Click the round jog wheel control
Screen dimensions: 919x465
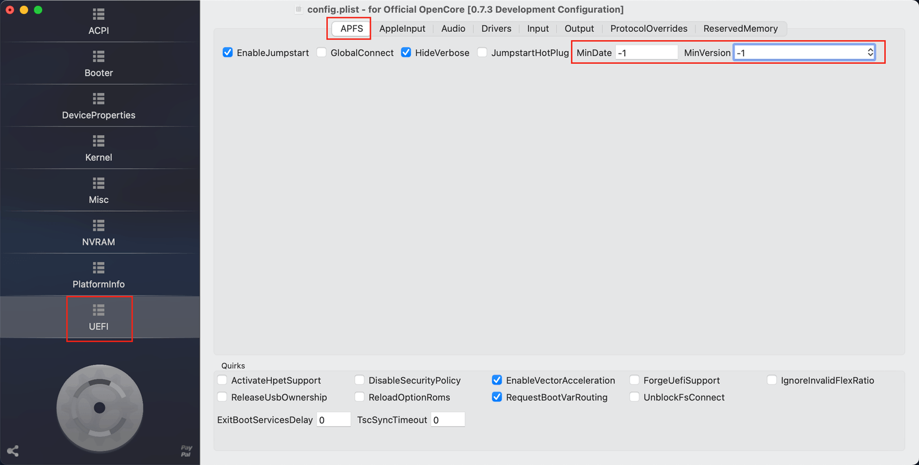tap(100, 408)
